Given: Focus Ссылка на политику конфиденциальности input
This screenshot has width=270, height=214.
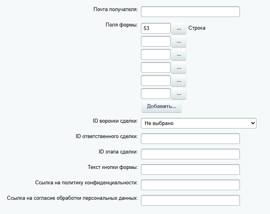Looking at the screenshot, I should (x=190, y=185).
